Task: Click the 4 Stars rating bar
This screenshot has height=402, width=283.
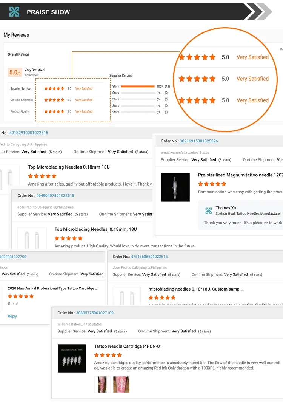Action: [138, 93]
